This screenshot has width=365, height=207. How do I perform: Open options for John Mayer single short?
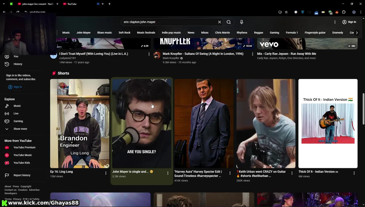tap(168, 173)
